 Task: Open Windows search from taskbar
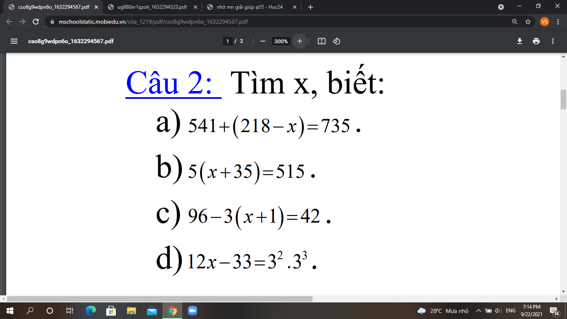pyautogui.click(x=30, y=311)
